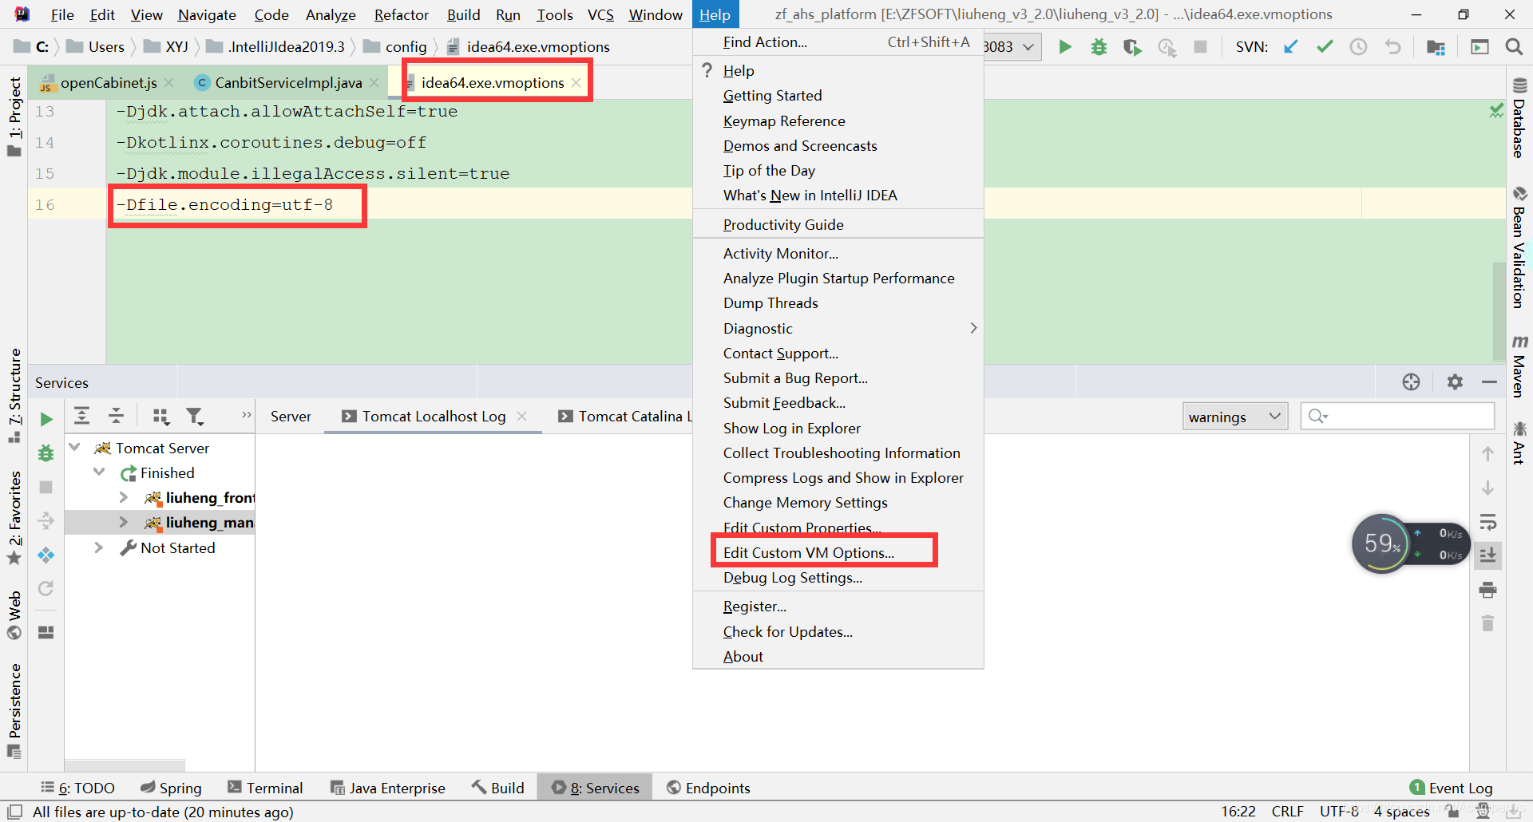Click line 16 -Dfile.encoding=utf-8 text

point(224,205)
